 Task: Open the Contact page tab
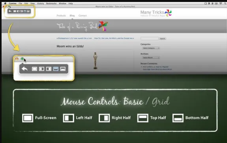coord(83,15)
